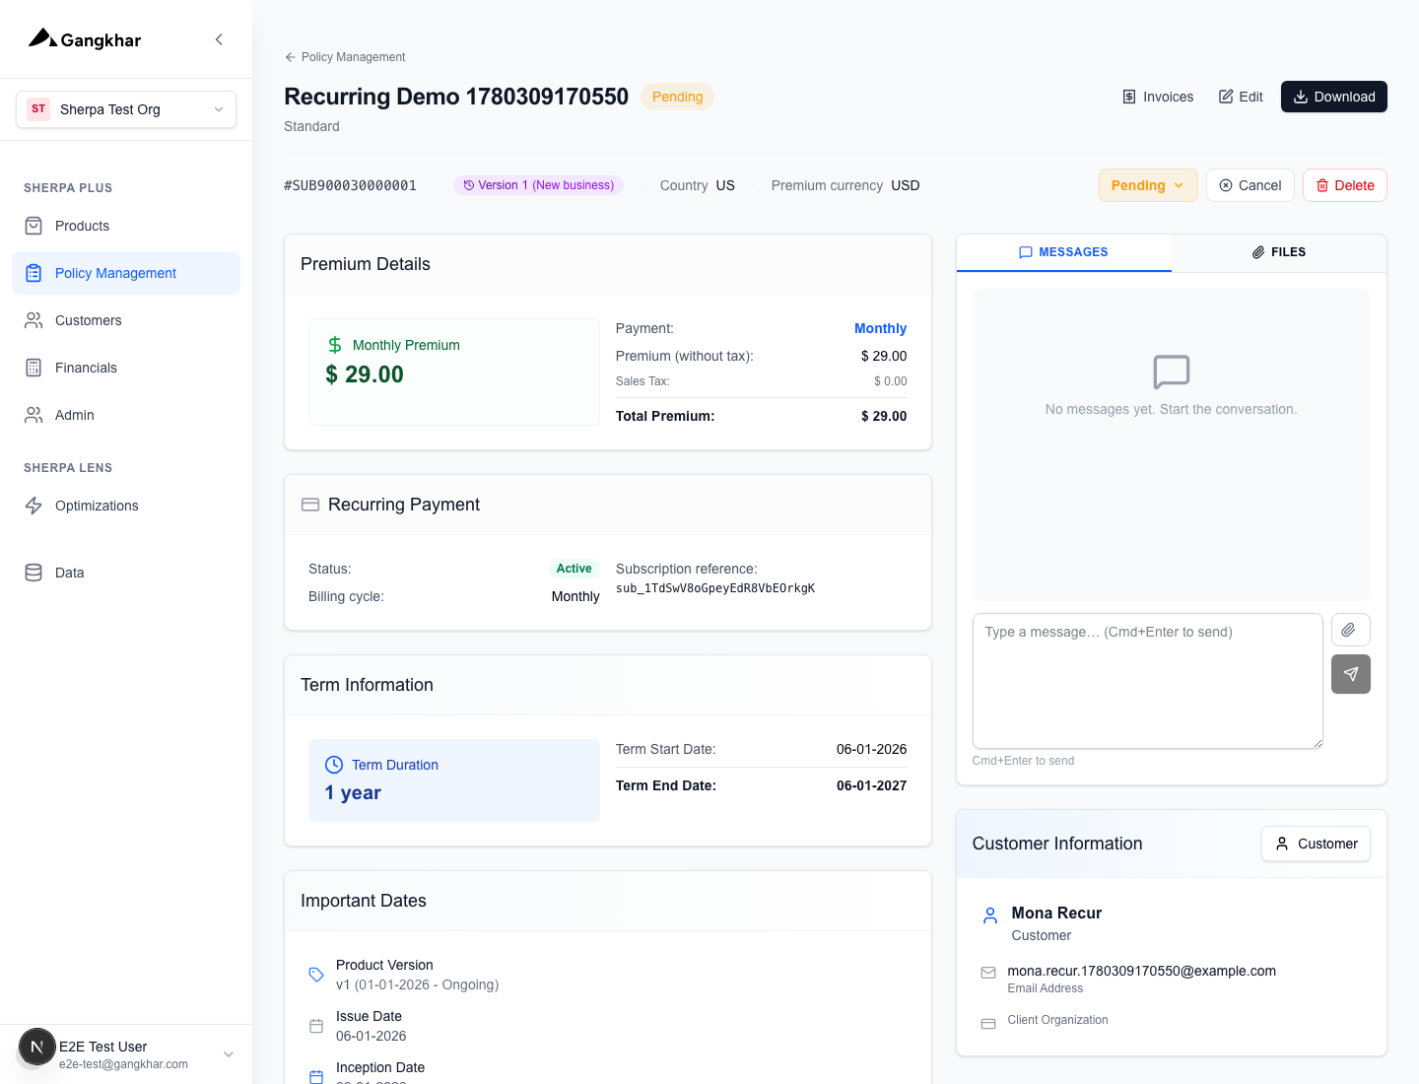
Task: Click the Country US value
Action: click(x=725, y=185)
